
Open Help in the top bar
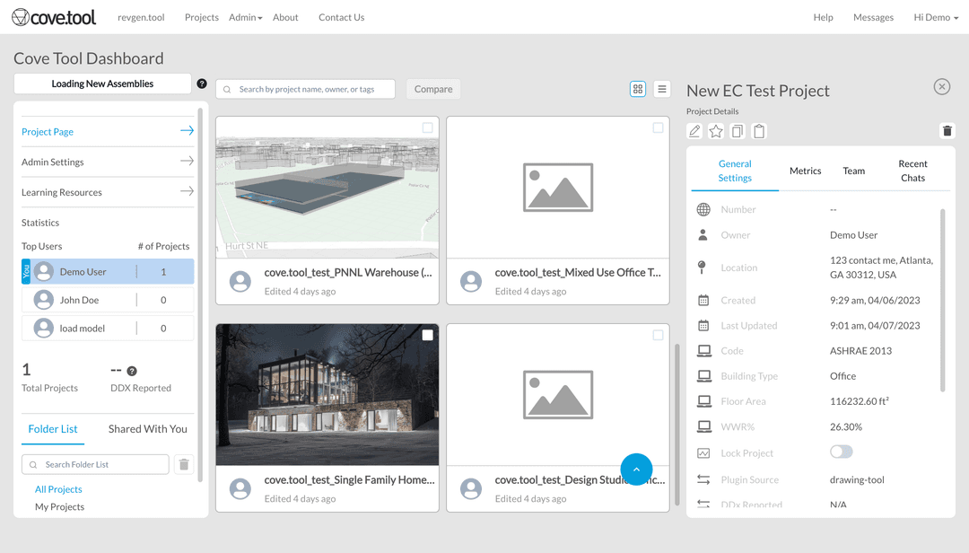(823, 17)
